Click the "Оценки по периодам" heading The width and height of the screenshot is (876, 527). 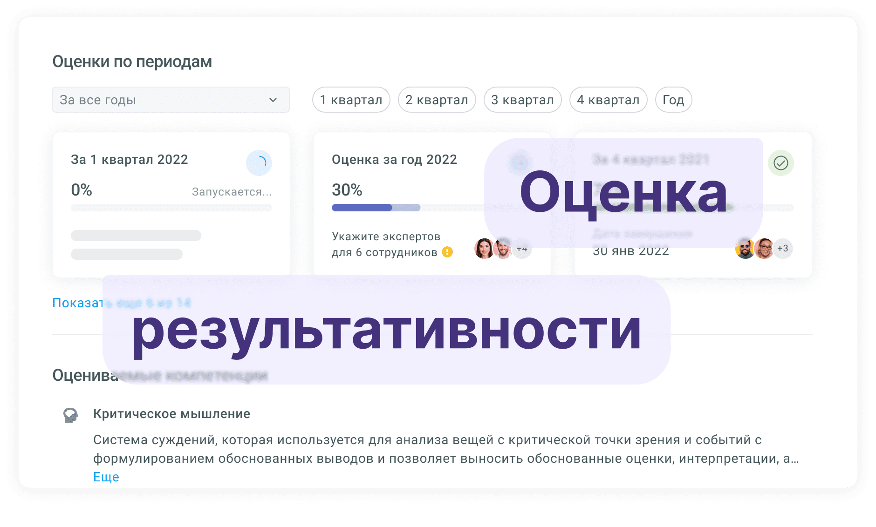(132, 61)
